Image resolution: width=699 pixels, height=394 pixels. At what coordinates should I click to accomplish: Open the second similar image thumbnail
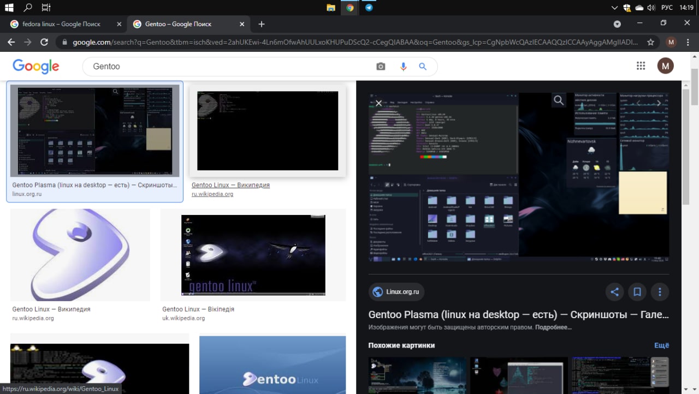519,375
